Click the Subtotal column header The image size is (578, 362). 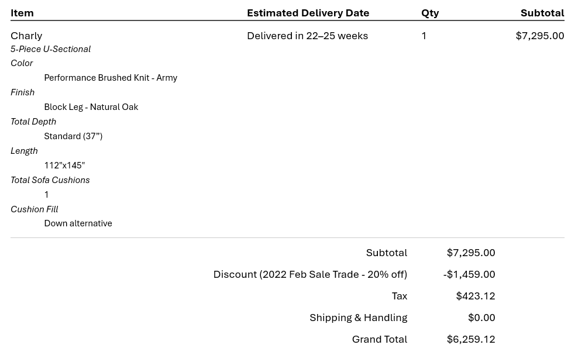click(542, 13)
